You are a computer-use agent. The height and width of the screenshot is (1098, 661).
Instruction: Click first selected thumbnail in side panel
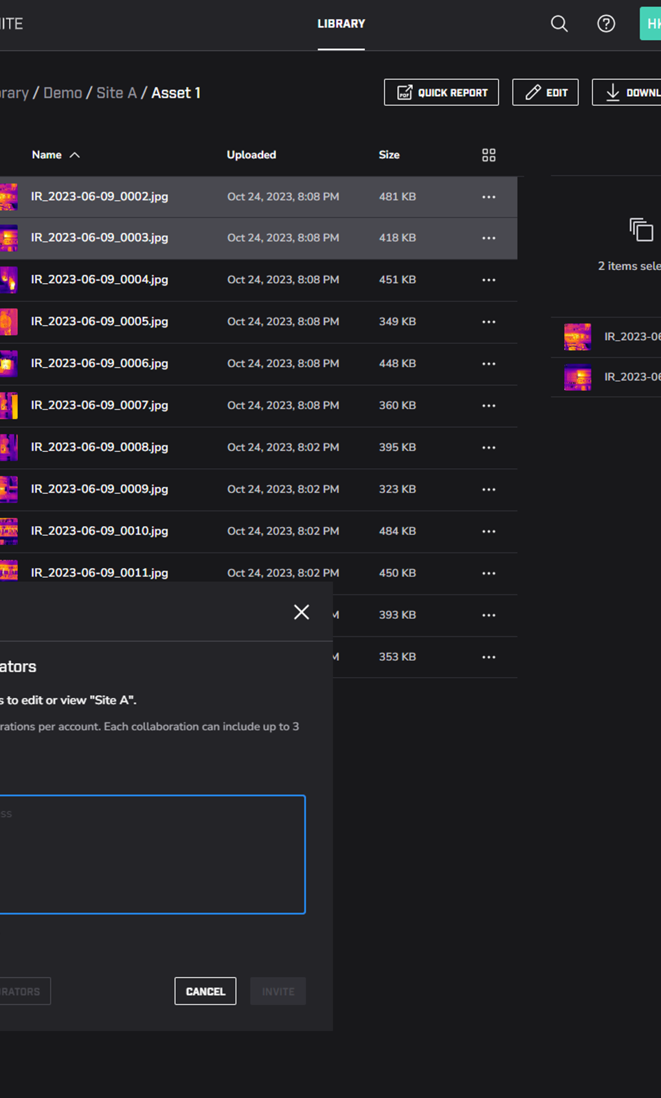click(577, 337)
